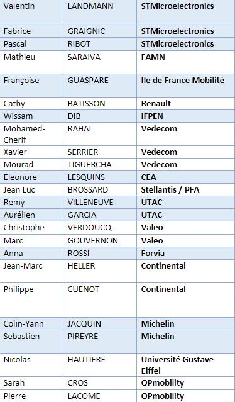Viewport: 235px width, 402px height.
Task: Select the Mohamed-Cherif name cell
Action: [31, 134]
